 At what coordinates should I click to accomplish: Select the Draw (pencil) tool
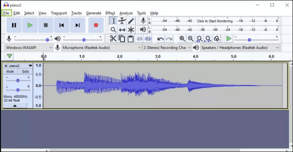[x=131, y=21]
